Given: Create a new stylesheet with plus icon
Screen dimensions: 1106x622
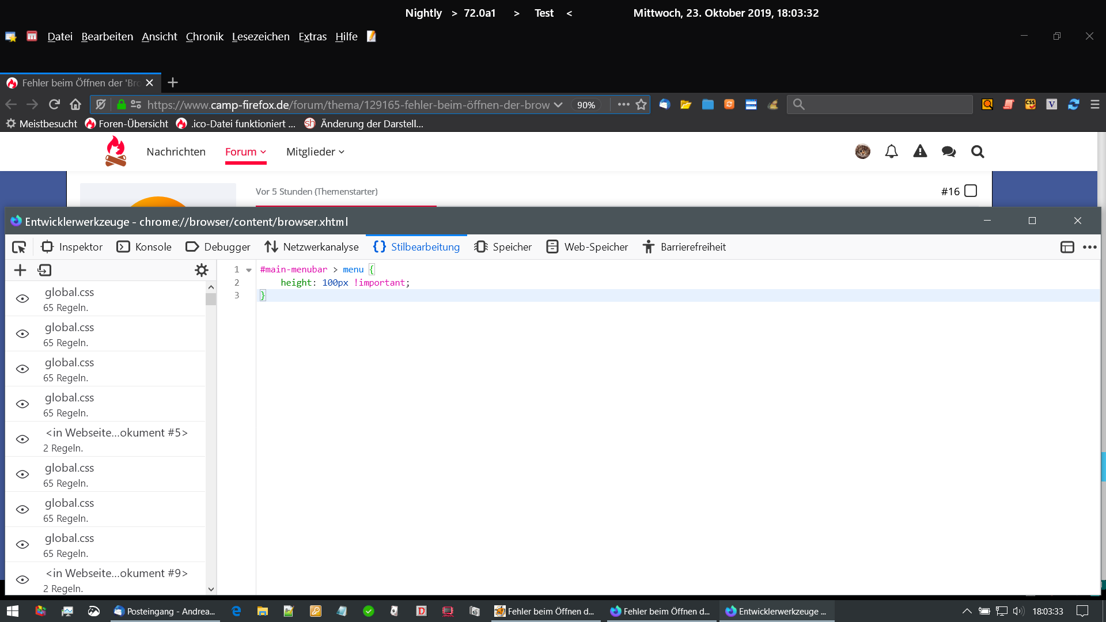Looking at the screenshot, I should 20,270.
